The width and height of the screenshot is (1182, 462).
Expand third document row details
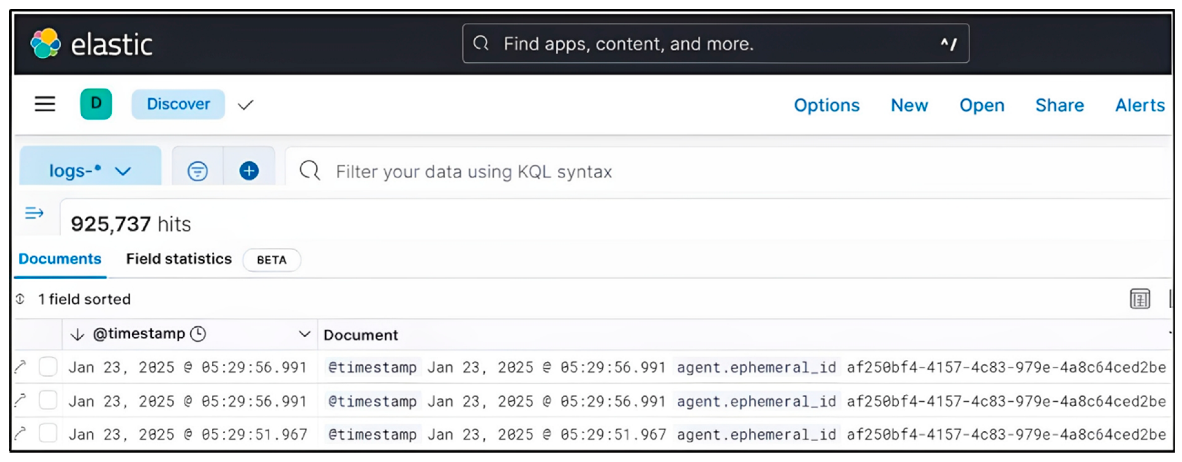click(21, 434)
